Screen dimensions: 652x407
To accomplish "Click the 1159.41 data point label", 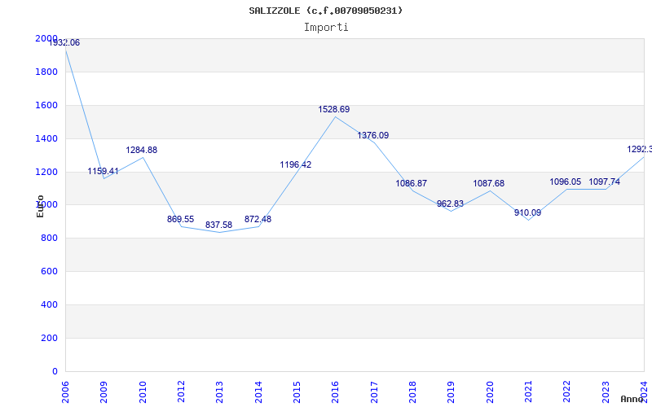I will [104, 172].
